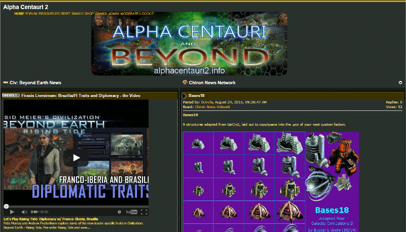406x232 pixels.
Task: Open the RESOURCES navigation menu
Action: (49, 14)
